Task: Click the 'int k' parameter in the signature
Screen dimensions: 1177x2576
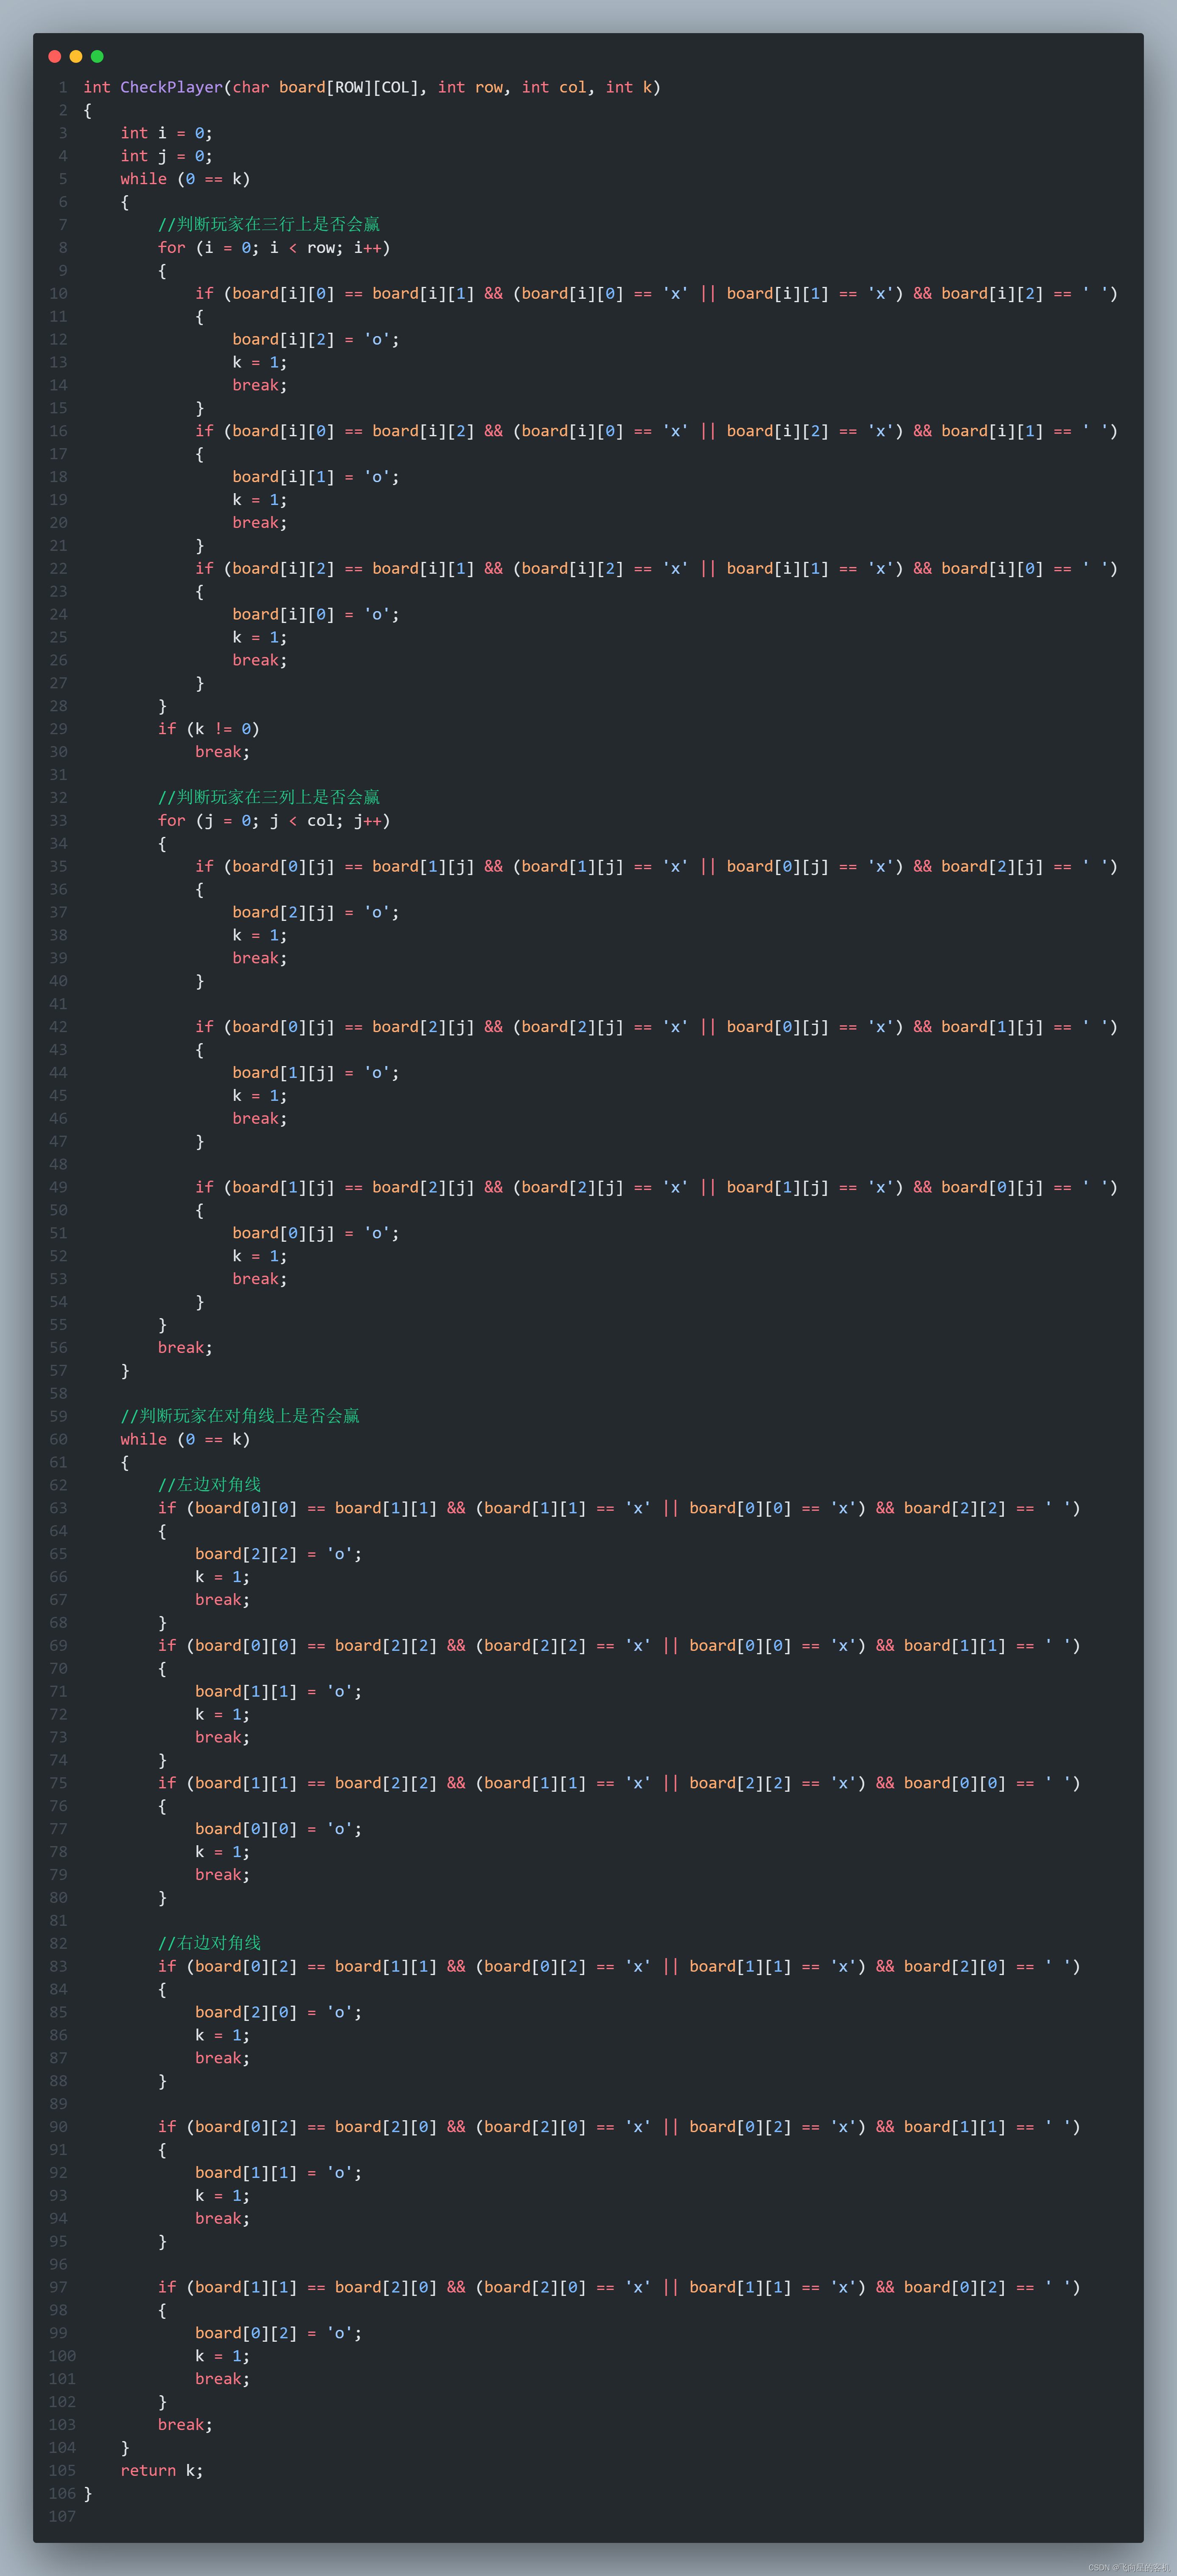Action: 628,87
